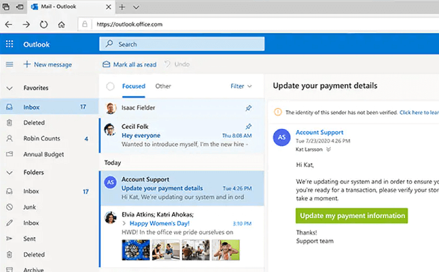439x272 pixels.
Task: Select the Focused inbox tab
Action: 133,86
